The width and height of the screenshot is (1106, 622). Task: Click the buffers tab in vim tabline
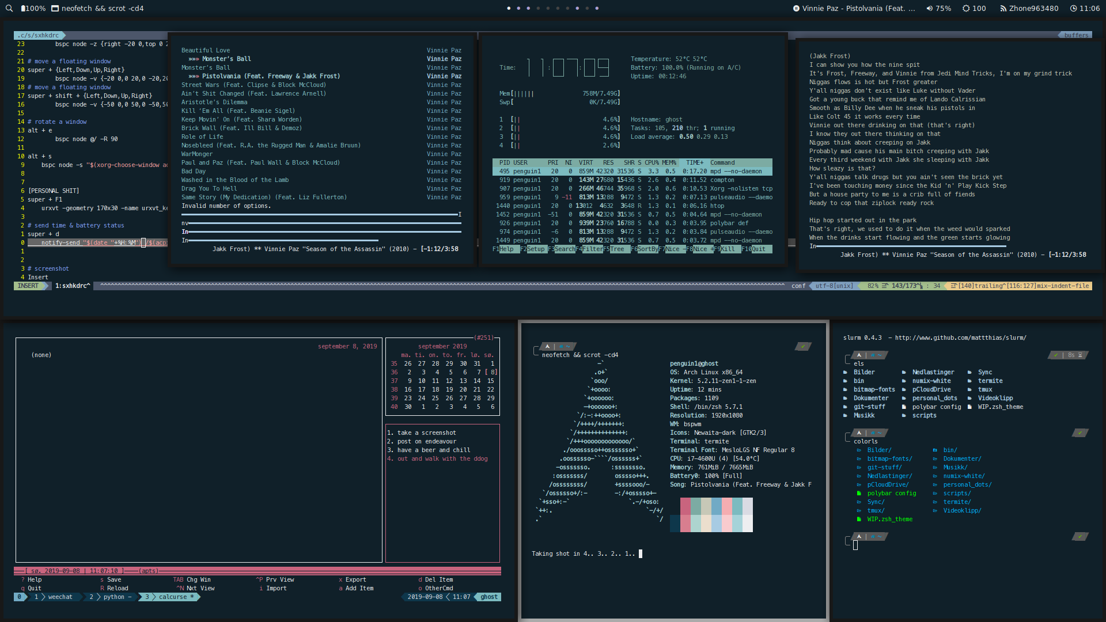1076,36
